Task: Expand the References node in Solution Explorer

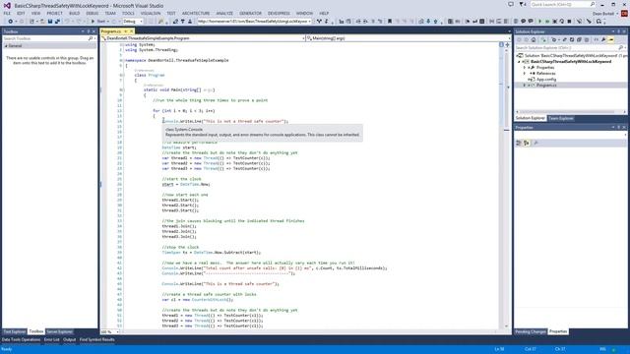Action: point(525,74)
